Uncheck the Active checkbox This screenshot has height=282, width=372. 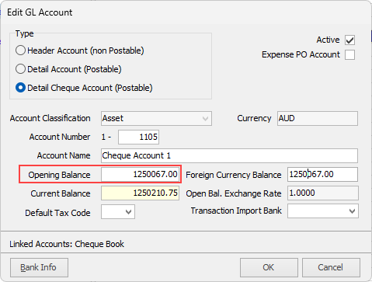(x=349, y=40)
